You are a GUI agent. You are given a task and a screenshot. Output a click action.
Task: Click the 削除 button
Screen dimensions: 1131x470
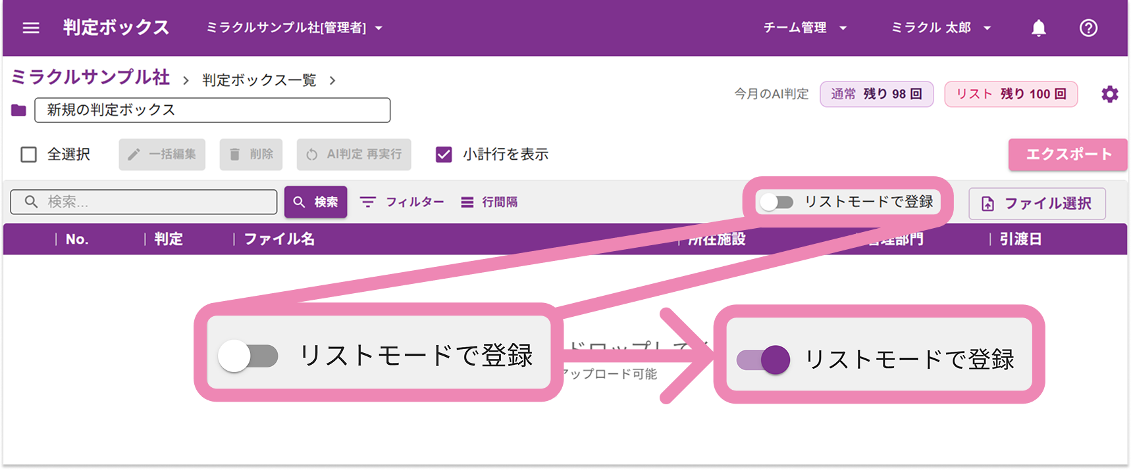251,154
